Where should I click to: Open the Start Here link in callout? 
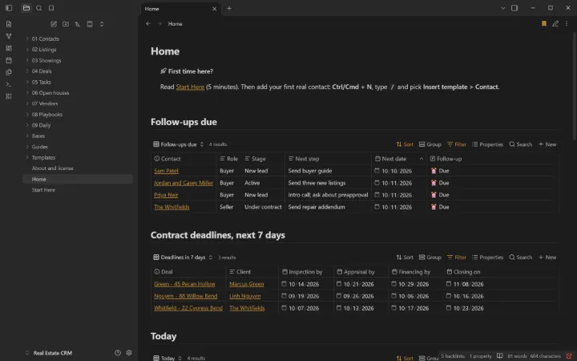(x=190, y=87)
